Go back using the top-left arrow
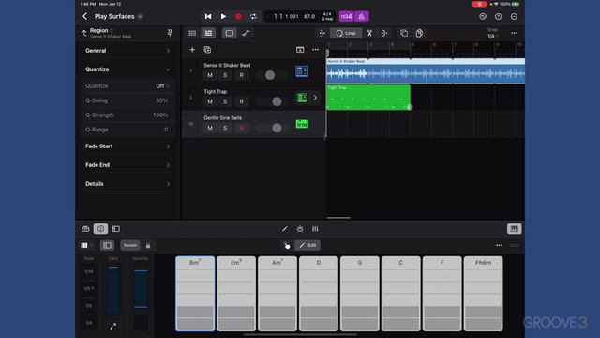600x338 pixels. pyautogui.click(x=85, y=17)
